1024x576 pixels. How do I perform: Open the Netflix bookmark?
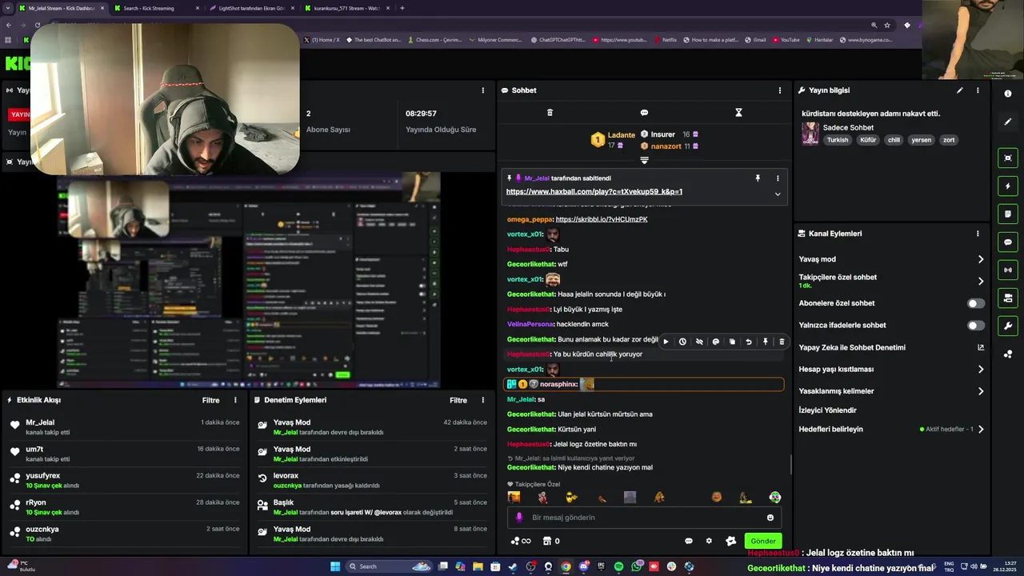point(665,40)
